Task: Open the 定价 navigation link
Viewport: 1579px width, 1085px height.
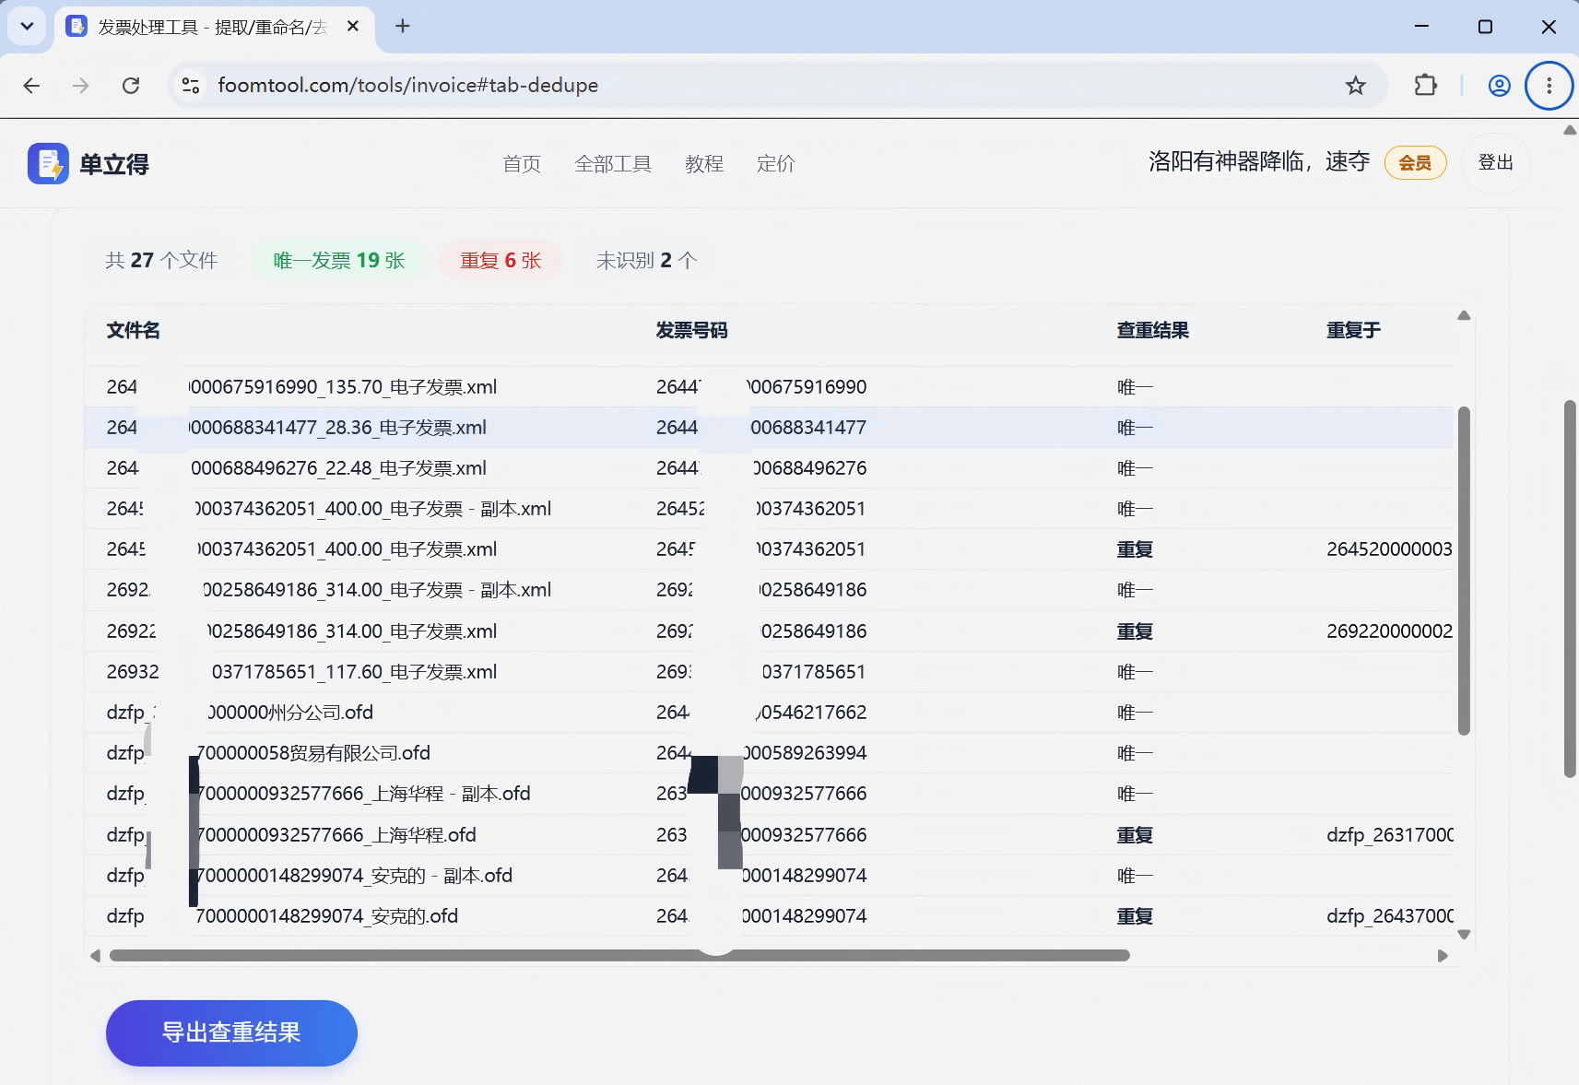Action: pyautogui.click(x=776, y=164)
